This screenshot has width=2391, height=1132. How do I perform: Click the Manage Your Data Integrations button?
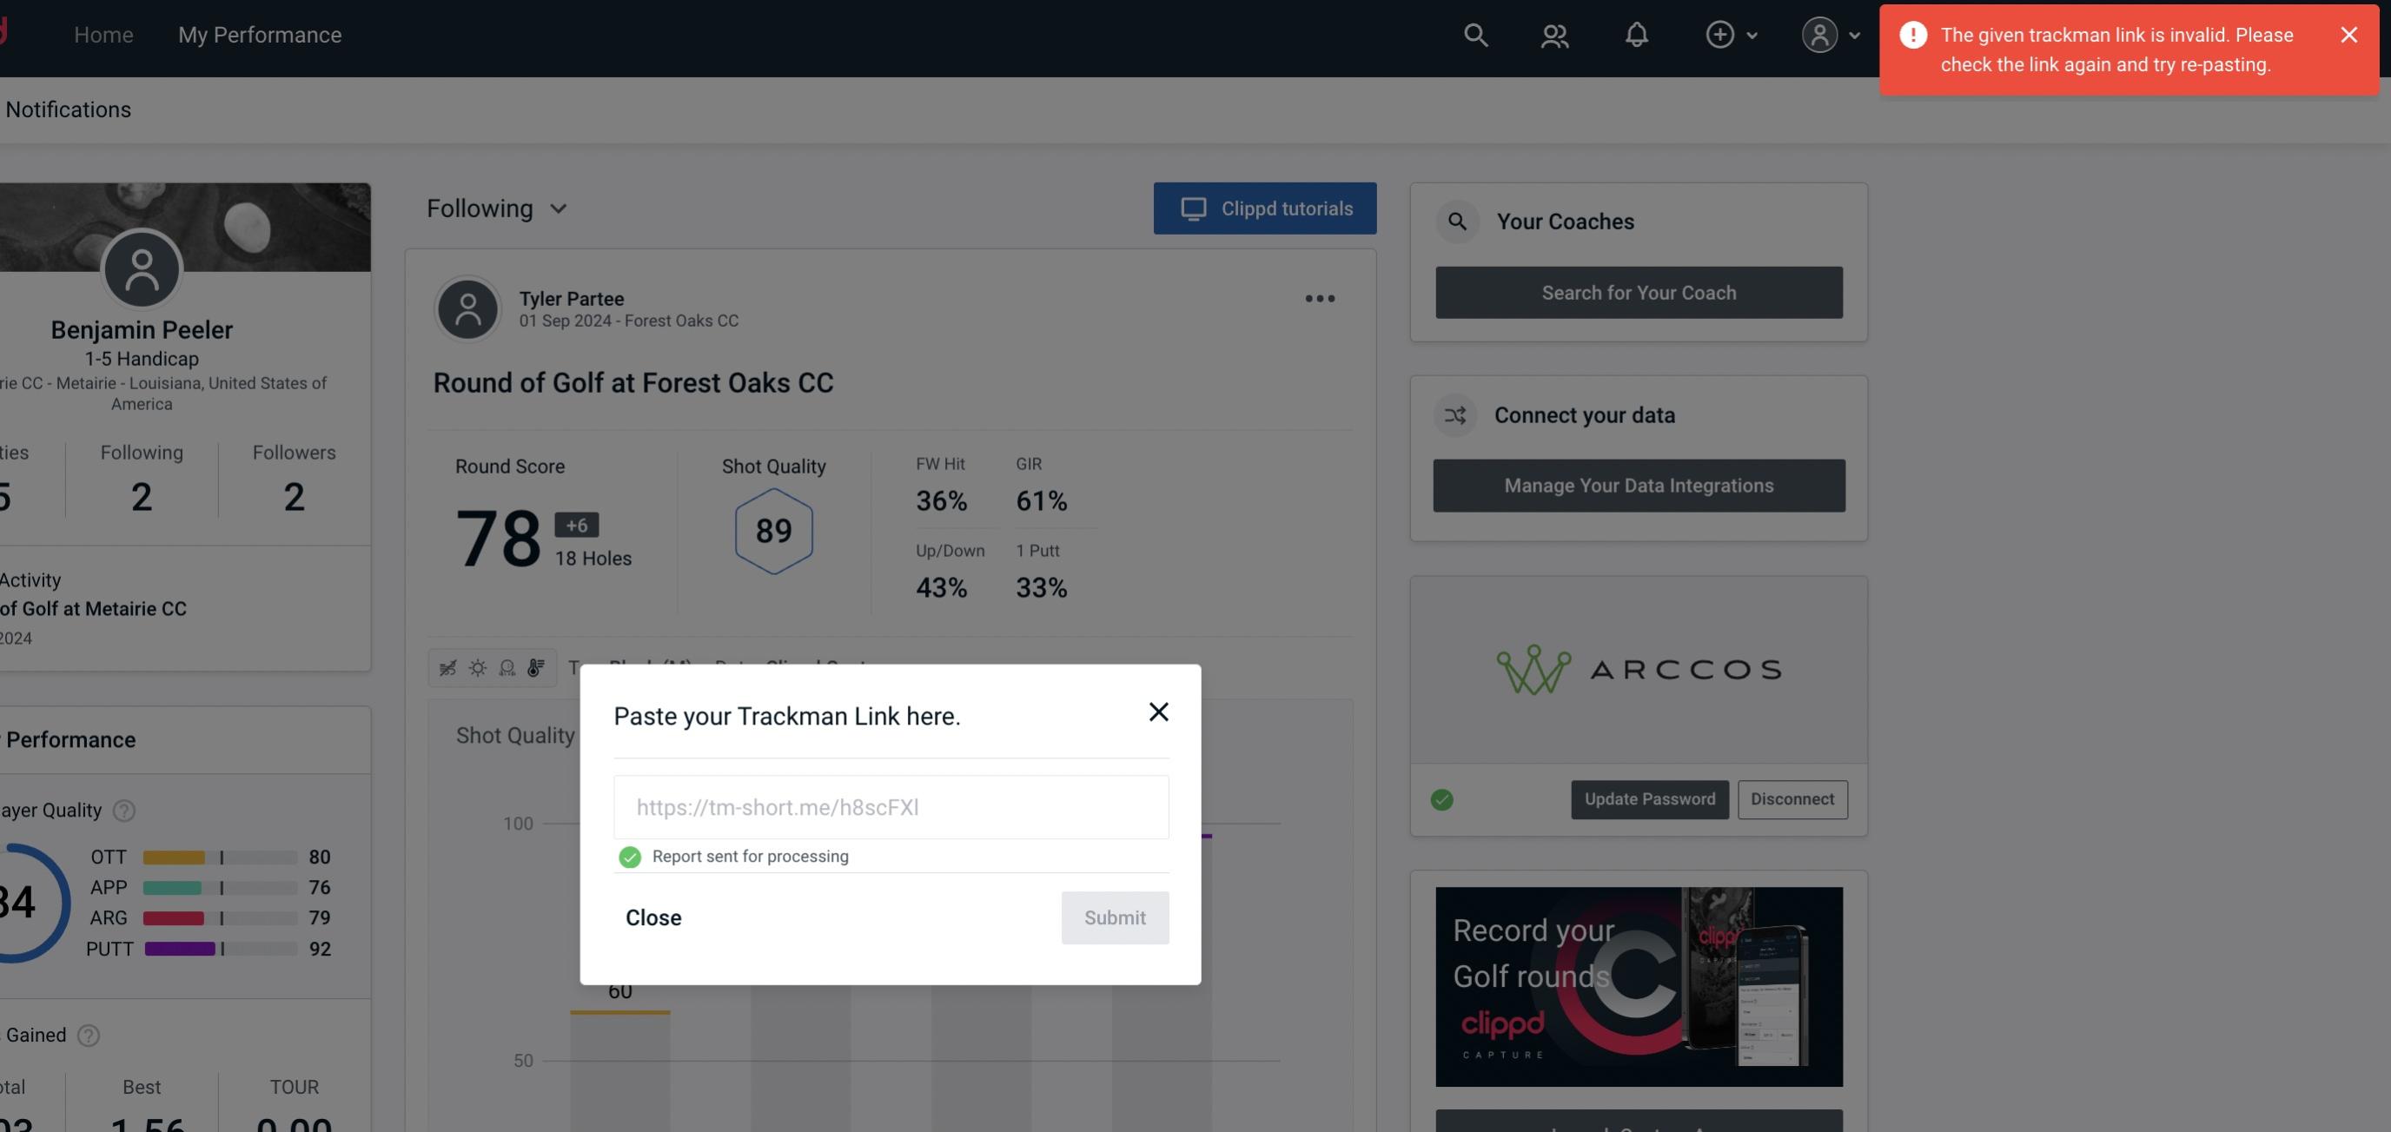(1638, 485)
